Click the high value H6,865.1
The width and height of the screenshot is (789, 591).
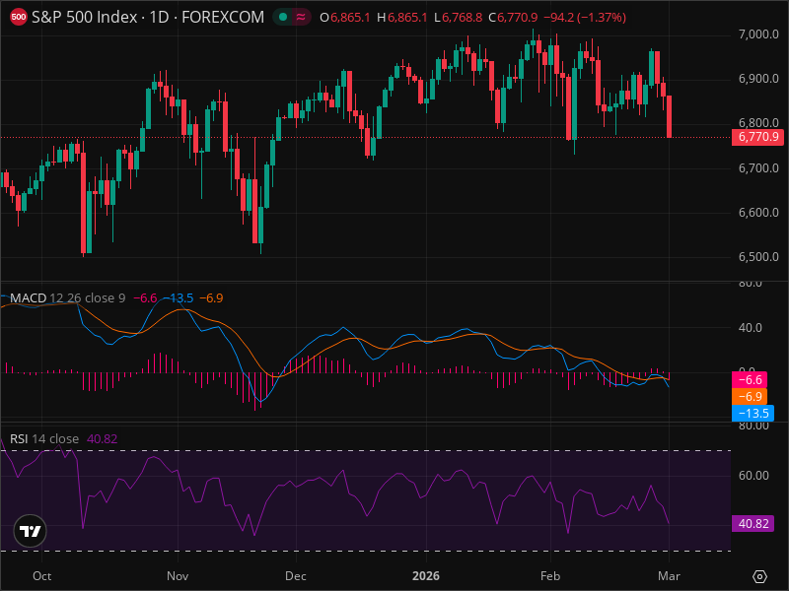pos(402,18)
